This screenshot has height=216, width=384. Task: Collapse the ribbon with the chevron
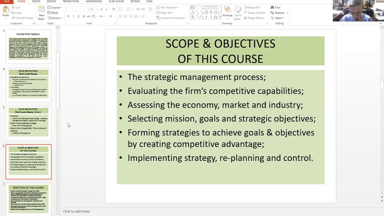pos(381,23)
